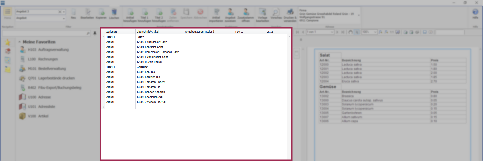The image size is (483, 161).
Task: Click the scroll-up arrow of table
Action: [289, 37]
